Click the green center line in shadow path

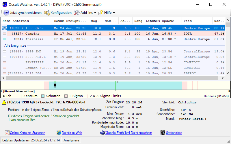[x=116, y=86]
